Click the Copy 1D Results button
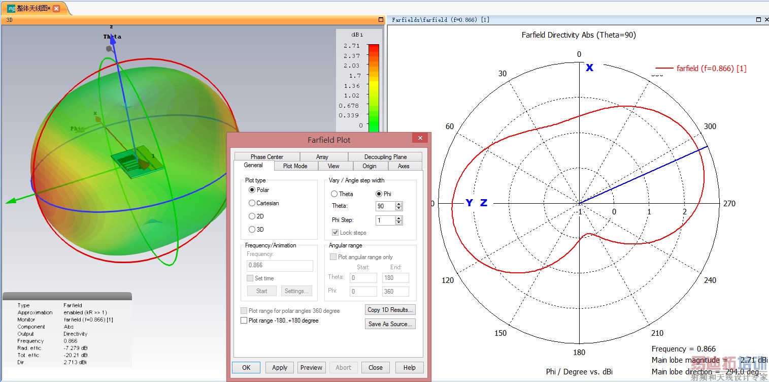The height and width of the screenshot is (382, 769). pos(390,310)
